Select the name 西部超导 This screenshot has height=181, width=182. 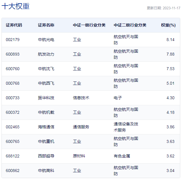pyautogui.click(x=46, y=156)
